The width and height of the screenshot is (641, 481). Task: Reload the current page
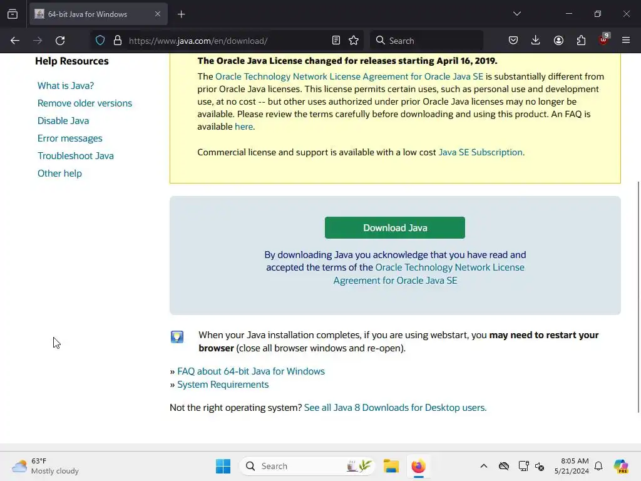click(60, 41)
